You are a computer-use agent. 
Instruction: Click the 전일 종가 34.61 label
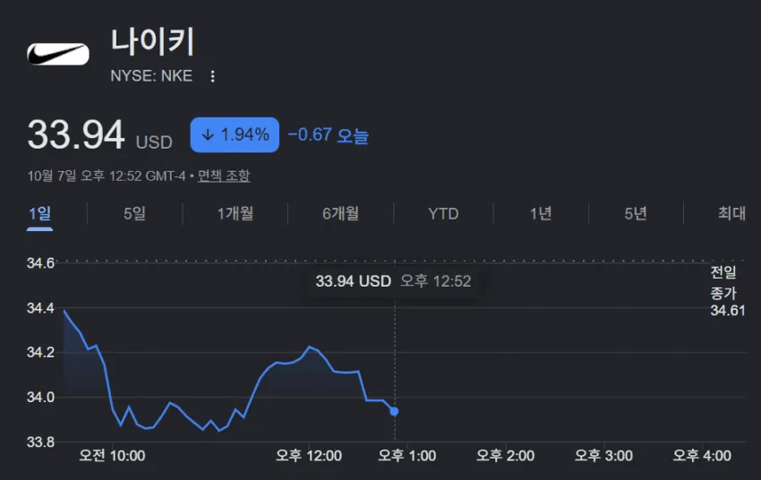tap(728, 291)
